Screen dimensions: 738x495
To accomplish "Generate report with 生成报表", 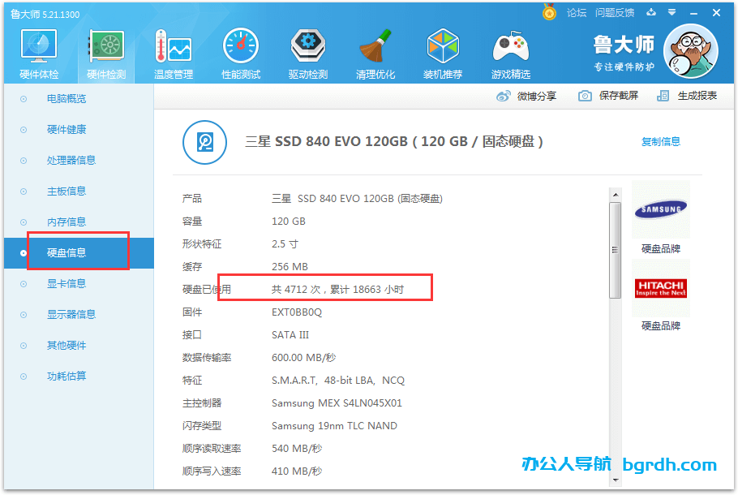I will [x=688, y=96].
